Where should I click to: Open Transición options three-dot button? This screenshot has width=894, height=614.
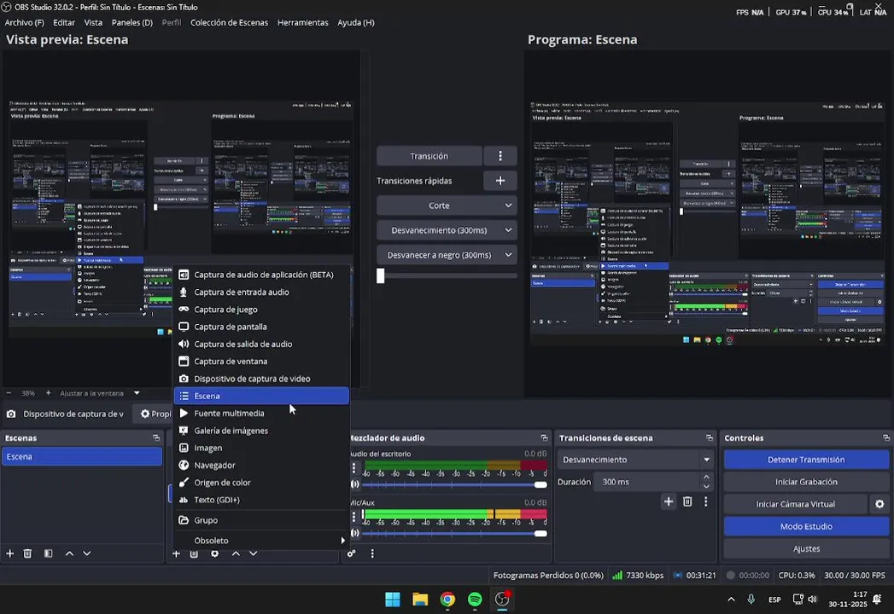coord(500,156)
